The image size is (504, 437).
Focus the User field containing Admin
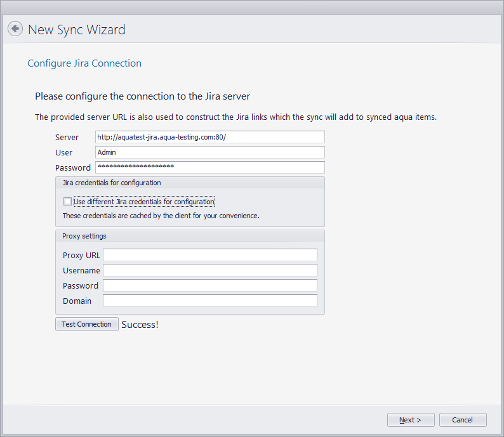209,152
